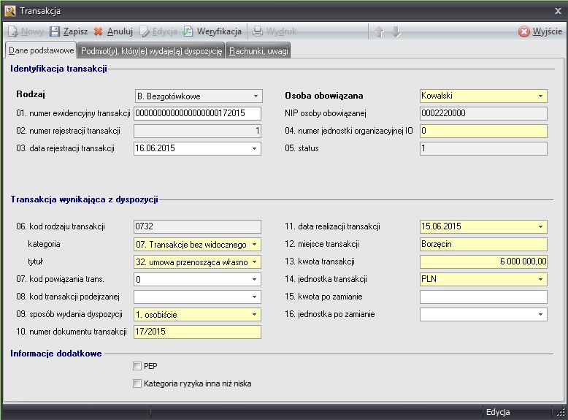Click the Zapisz save icon

[55, 32]
